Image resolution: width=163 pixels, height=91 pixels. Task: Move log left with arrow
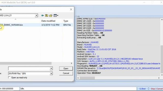pyautogui.click(x=78, y=78)
